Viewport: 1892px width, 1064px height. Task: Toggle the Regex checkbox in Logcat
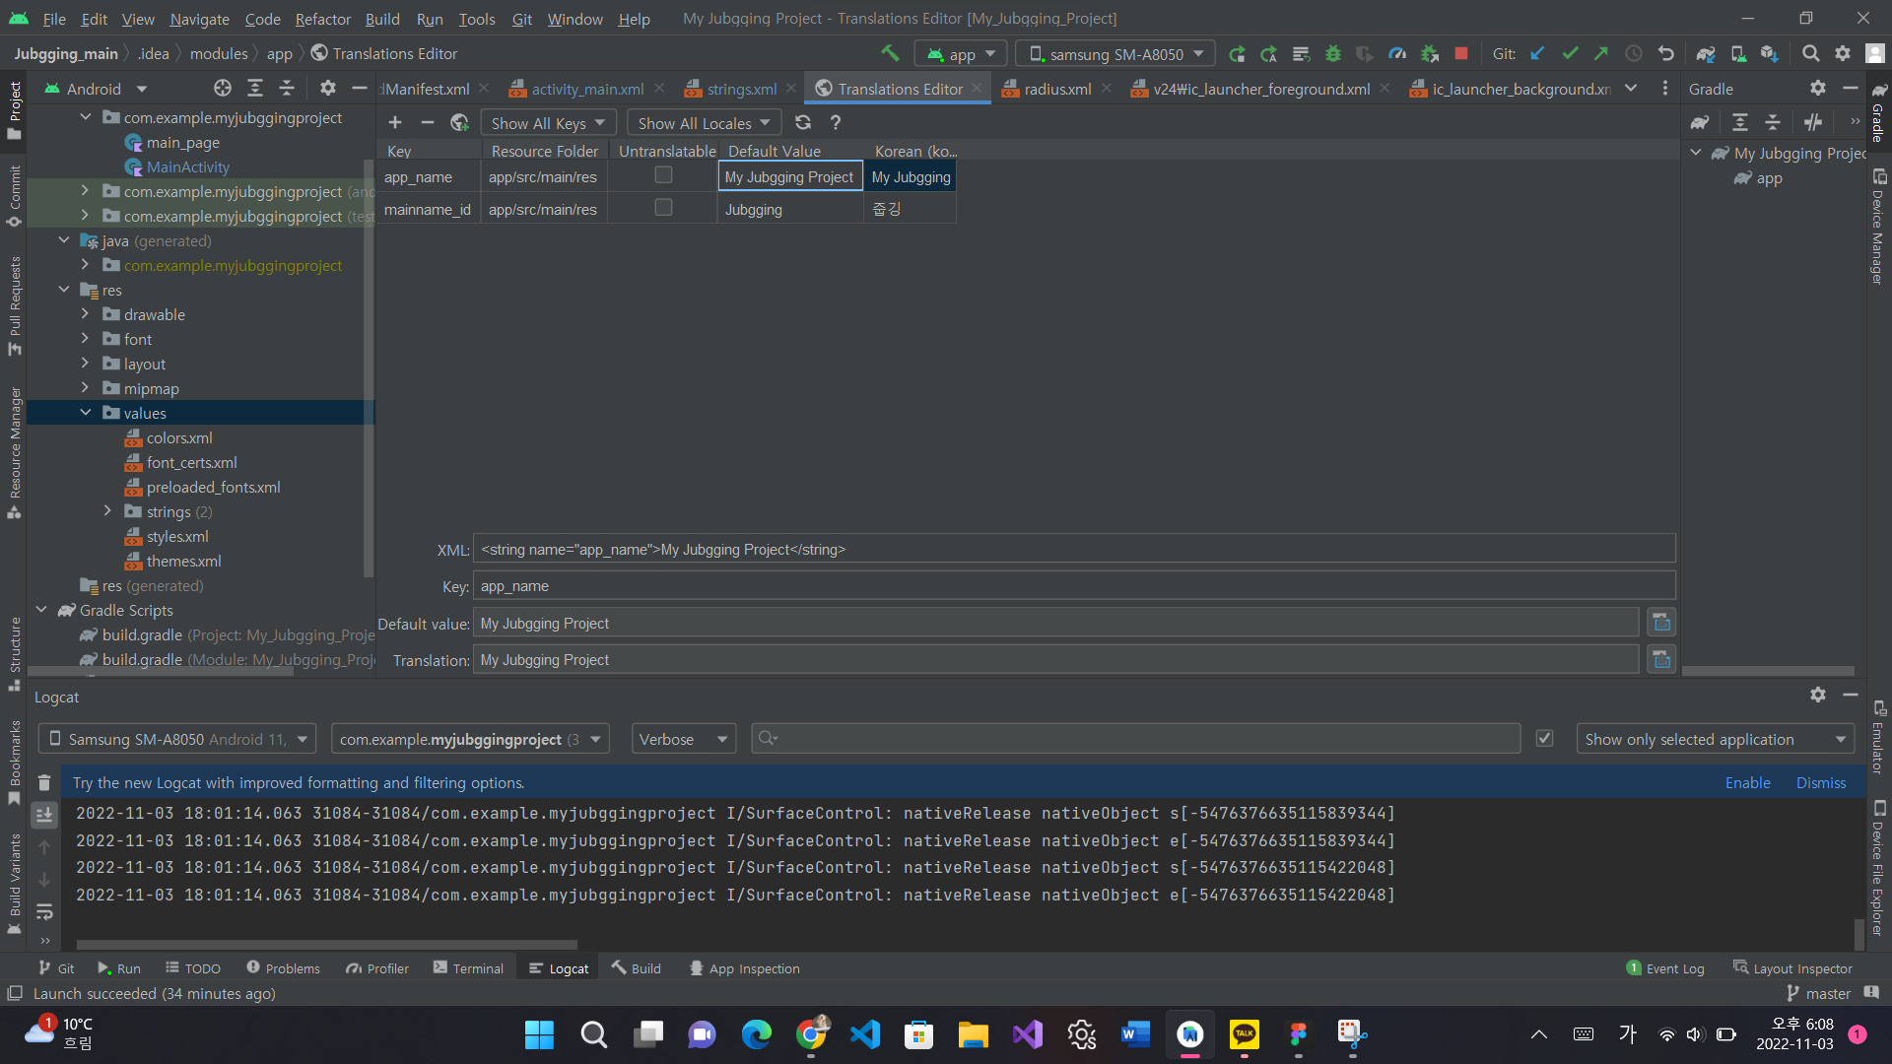pos(1544,738)
